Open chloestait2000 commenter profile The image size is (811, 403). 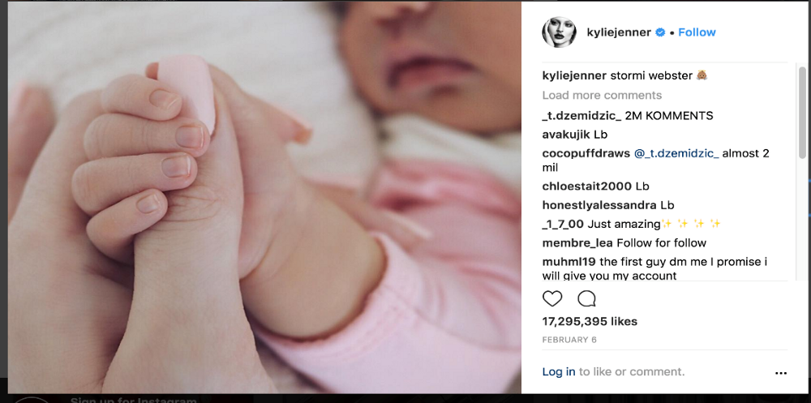click(586, 186)
